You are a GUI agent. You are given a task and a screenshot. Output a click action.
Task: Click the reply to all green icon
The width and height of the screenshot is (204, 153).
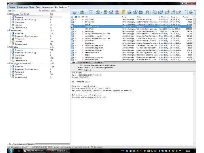tap(105, 12)
